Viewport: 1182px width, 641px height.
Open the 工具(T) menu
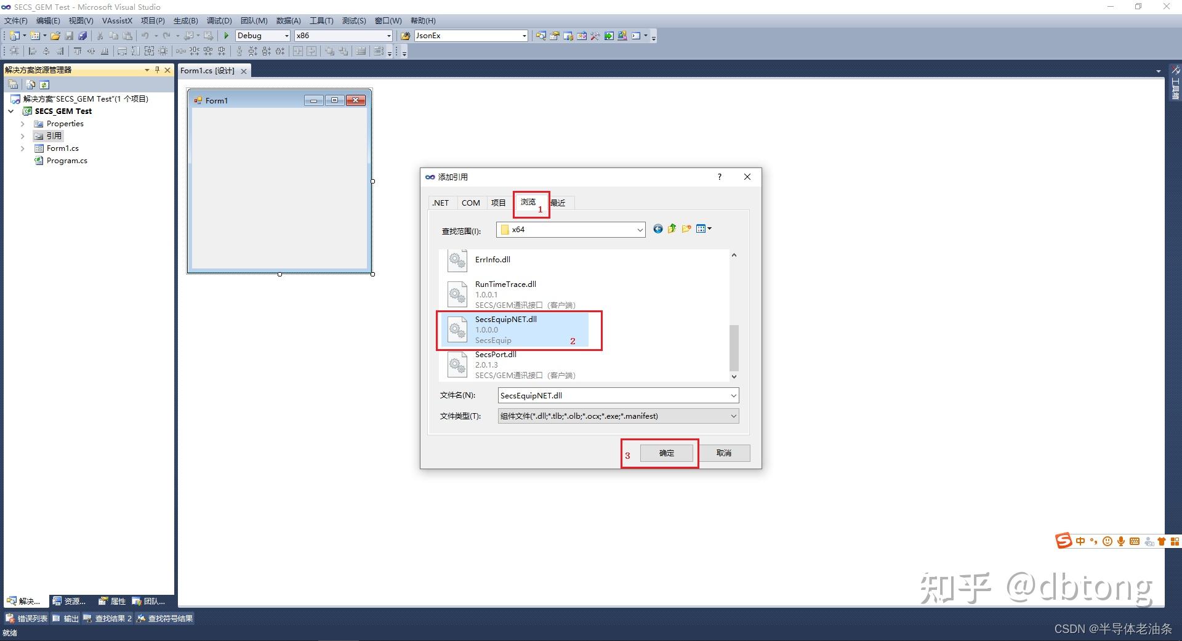(x=321, y=21)
